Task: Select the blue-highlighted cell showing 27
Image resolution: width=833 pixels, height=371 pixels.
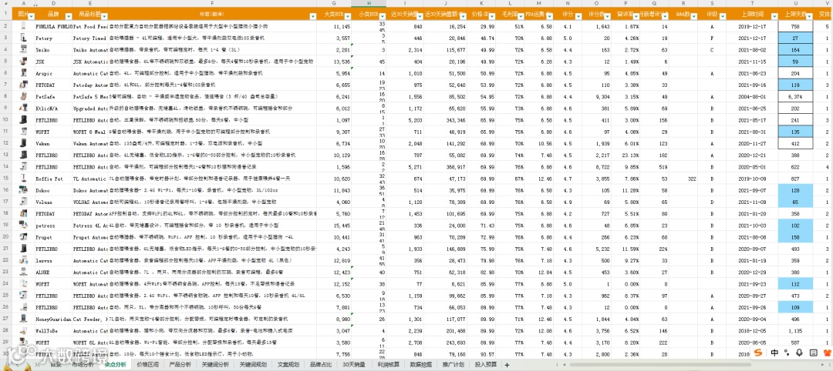Action: pos(795,38)
